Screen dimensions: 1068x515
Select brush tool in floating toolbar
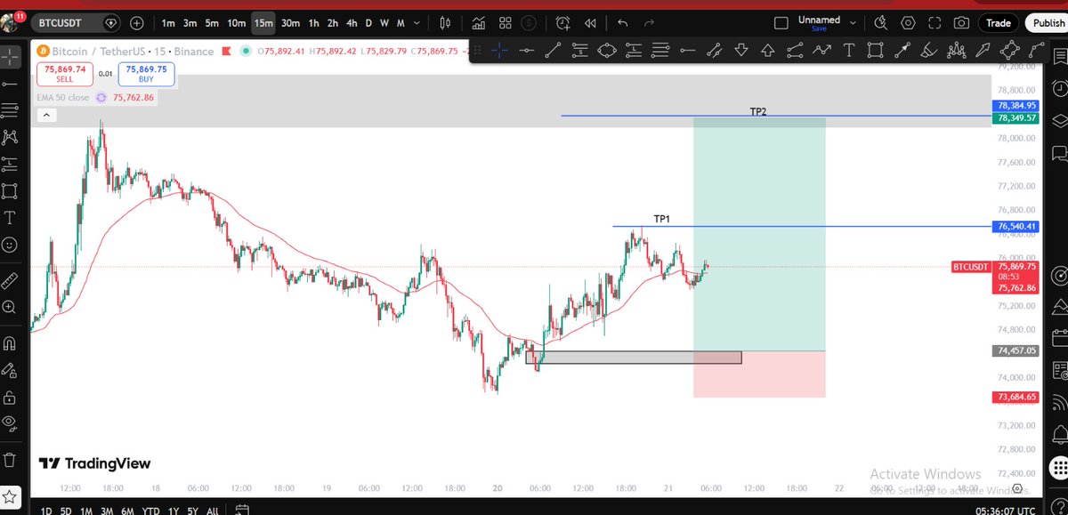pos(929,51)
